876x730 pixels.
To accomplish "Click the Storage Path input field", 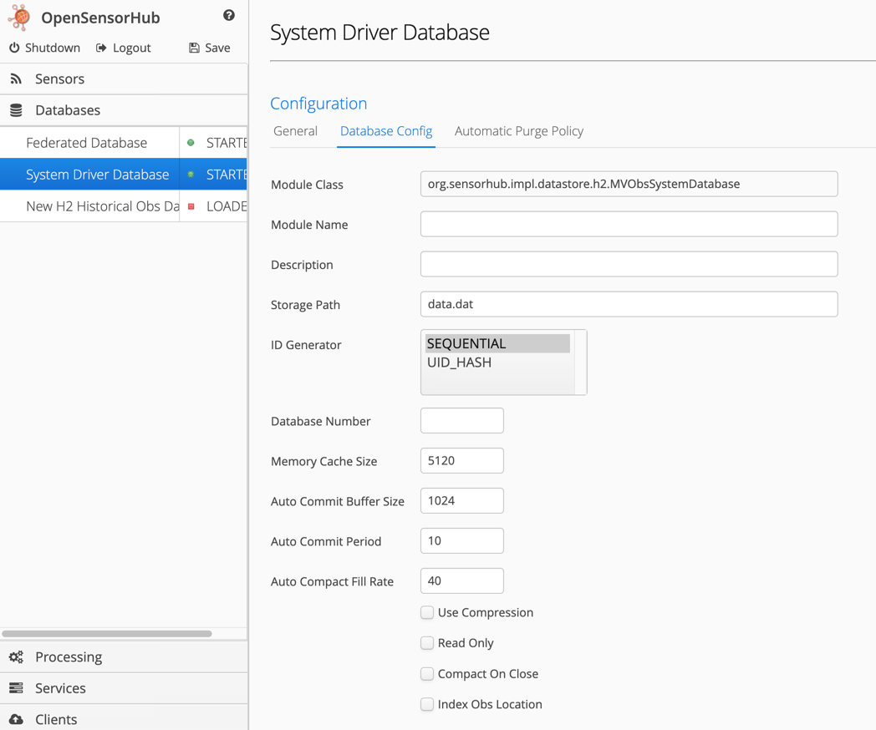I will 629,304.
